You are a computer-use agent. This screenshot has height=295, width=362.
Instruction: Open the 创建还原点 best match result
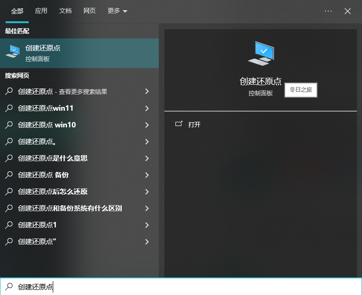click(80, 53)
